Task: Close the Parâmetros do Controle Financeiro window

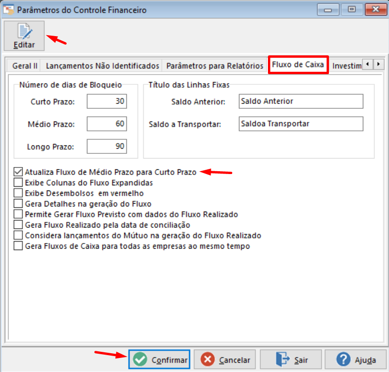Action: 375,10
